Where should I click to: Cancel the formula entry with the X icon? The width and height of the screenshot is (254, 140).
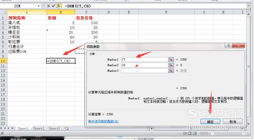[x=48, y=6]
